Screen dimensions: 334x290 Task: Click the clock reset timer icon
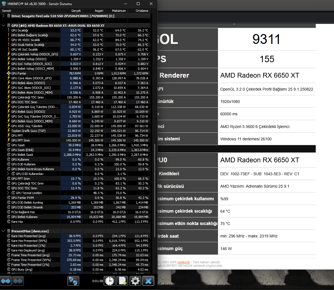tap(110, 281)
